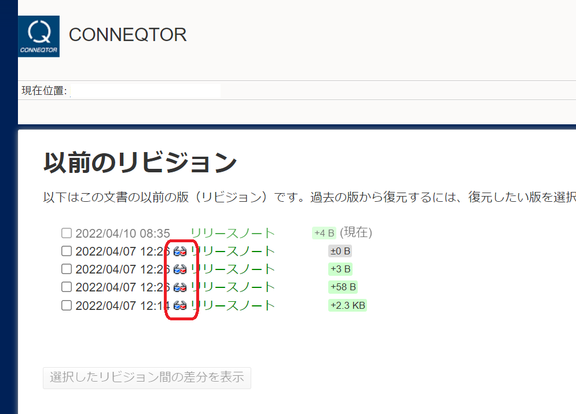The width and height of the screenshot is (576, 414).
Task: Check the box for +3 B revision
Action: pyautogui.click(x=67, y=269)
